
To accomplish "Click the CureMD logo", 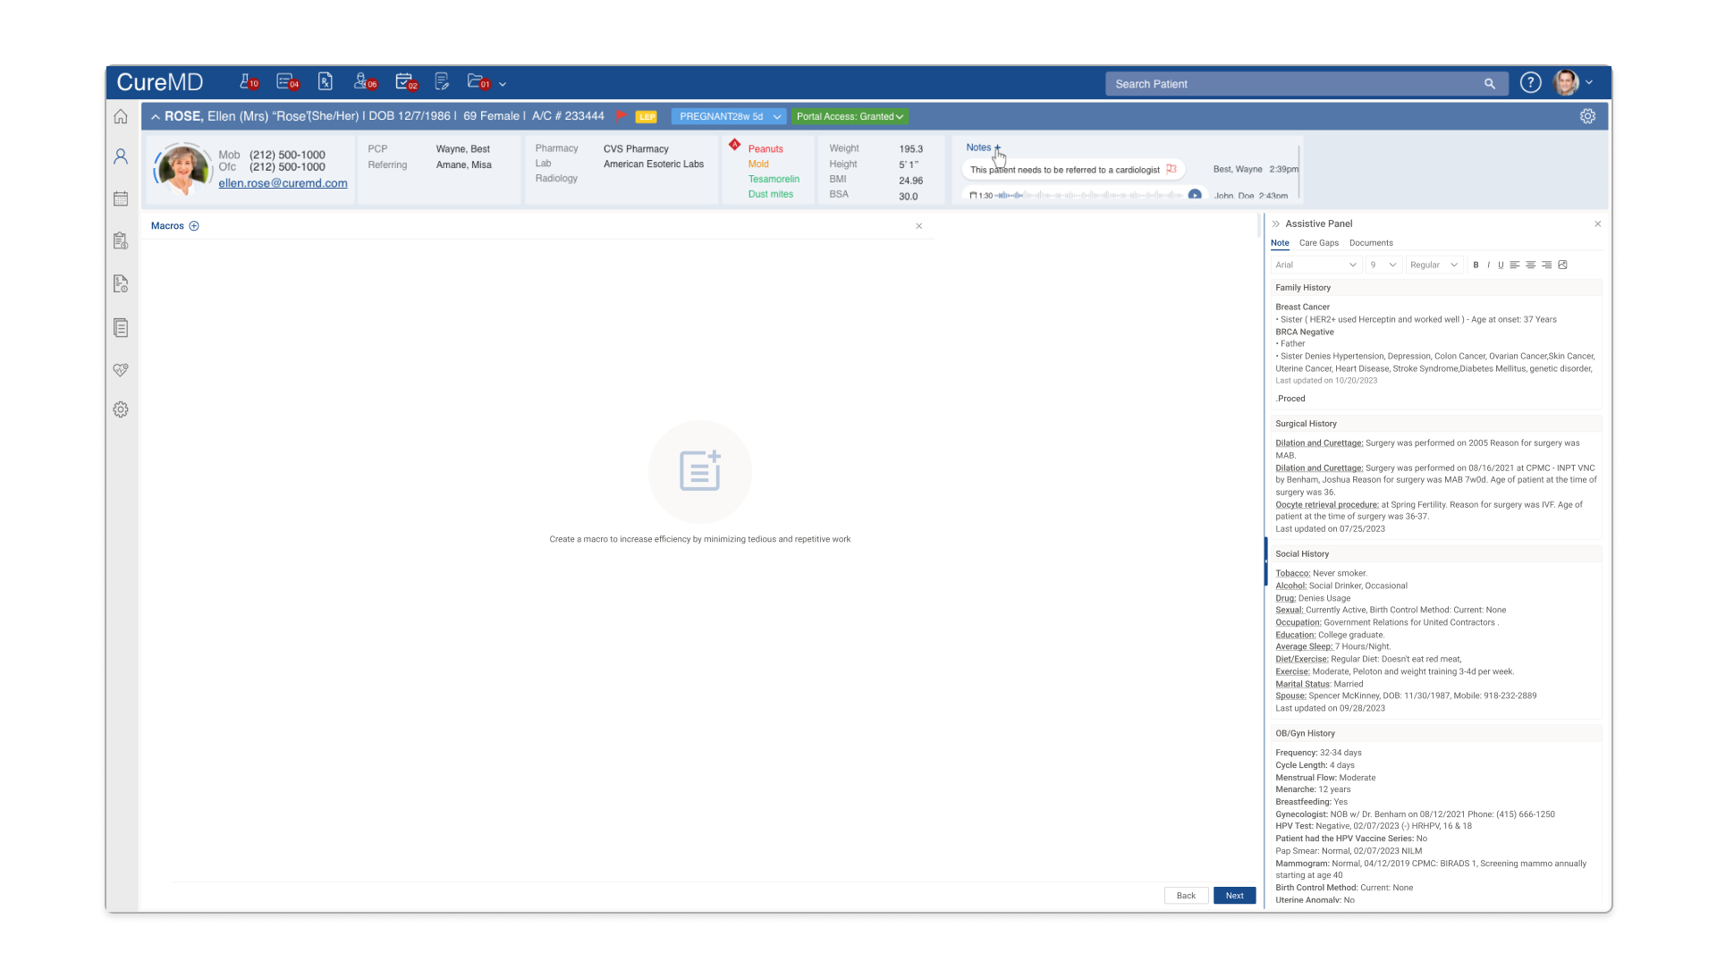I will pyautogui.click(x=160, y=82).
